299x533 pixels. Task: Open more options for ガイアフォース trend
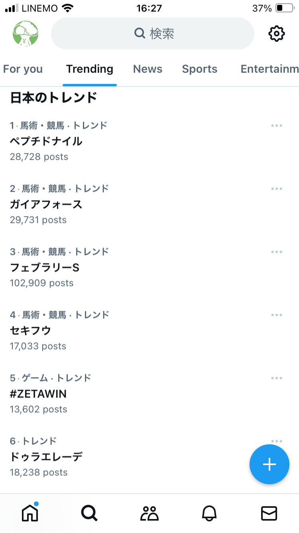pyautogui.click(x=276, y=189)
